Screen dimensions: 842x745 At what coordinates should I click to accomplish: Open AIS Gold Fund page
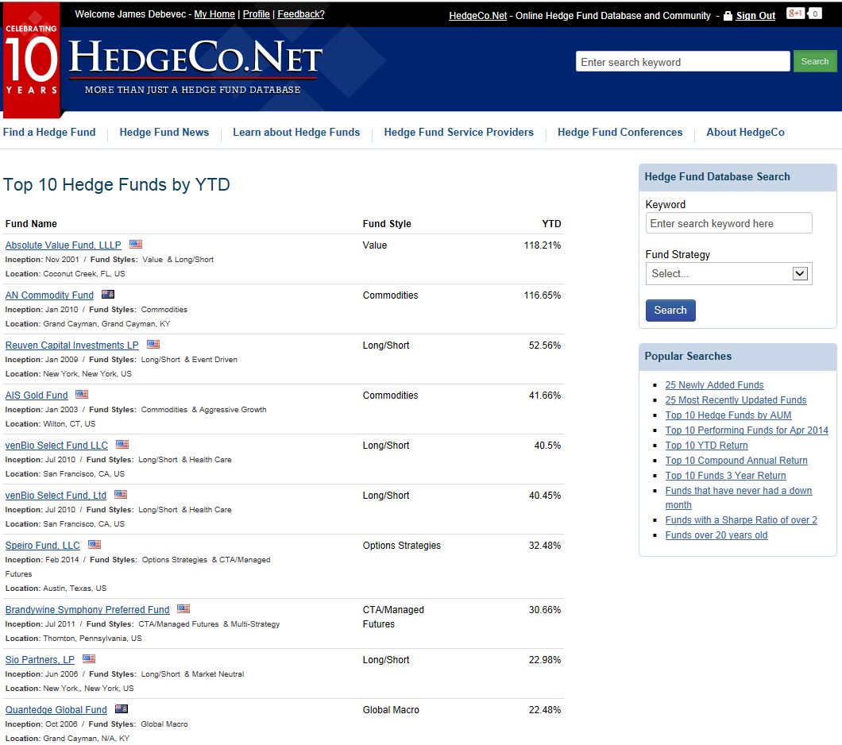(37, 395)
